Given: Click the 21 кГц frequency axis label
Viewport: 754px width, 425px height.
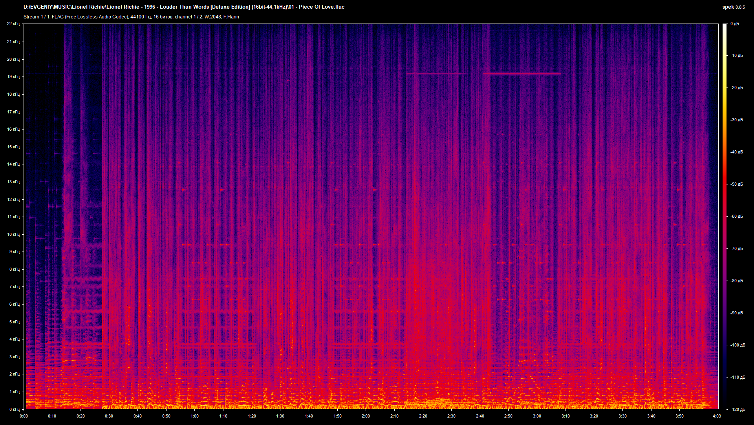Looking at the screenshot, I should click(x=13, y=42).
